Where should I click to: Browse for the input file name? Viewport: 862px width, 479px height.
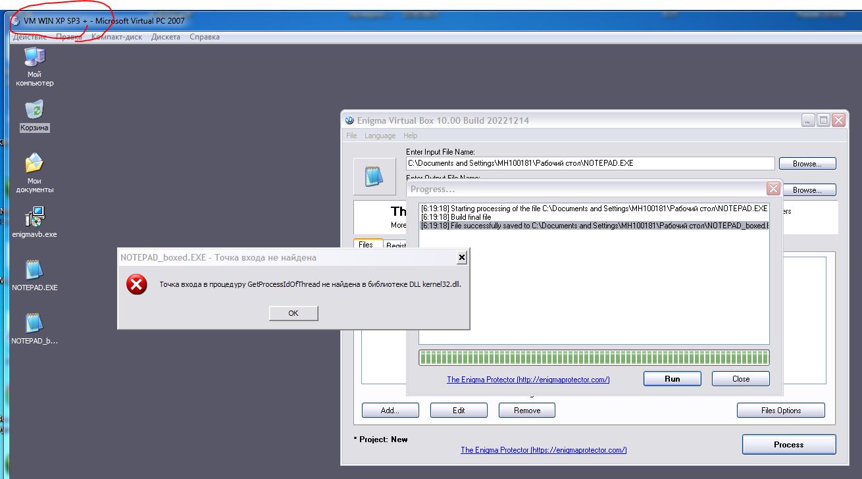coord(807,164)
